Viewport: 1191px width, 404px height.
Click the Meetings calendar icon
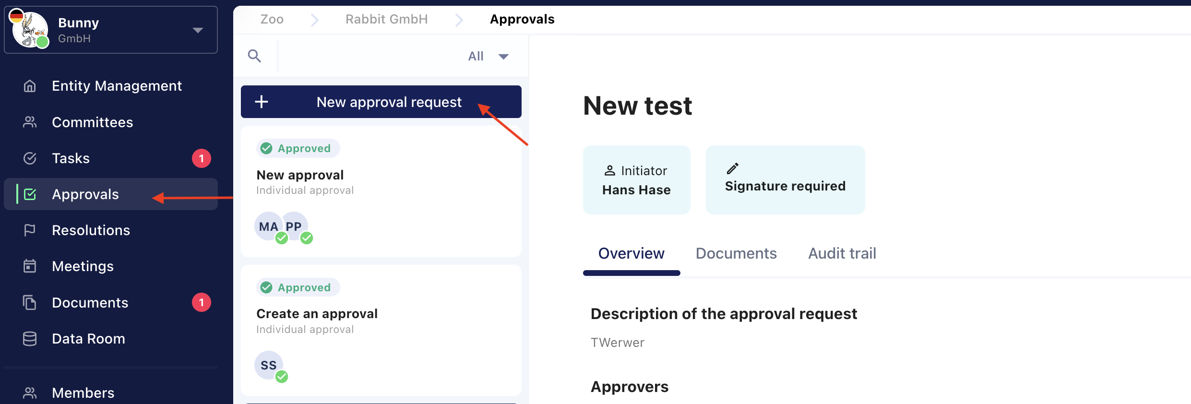point(30,266)
